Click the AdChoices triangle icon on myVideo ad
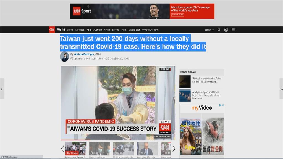 pos(220,105)
